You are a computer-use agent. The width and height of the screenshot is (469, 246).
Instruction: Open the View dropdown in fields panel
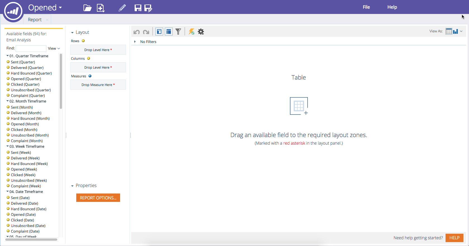pos(54,48)
